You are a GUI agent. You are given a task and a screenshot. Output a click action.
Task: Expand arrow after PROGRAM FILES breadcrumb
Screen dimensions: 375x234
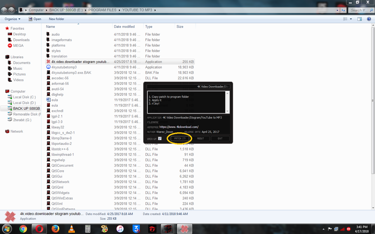119,10
